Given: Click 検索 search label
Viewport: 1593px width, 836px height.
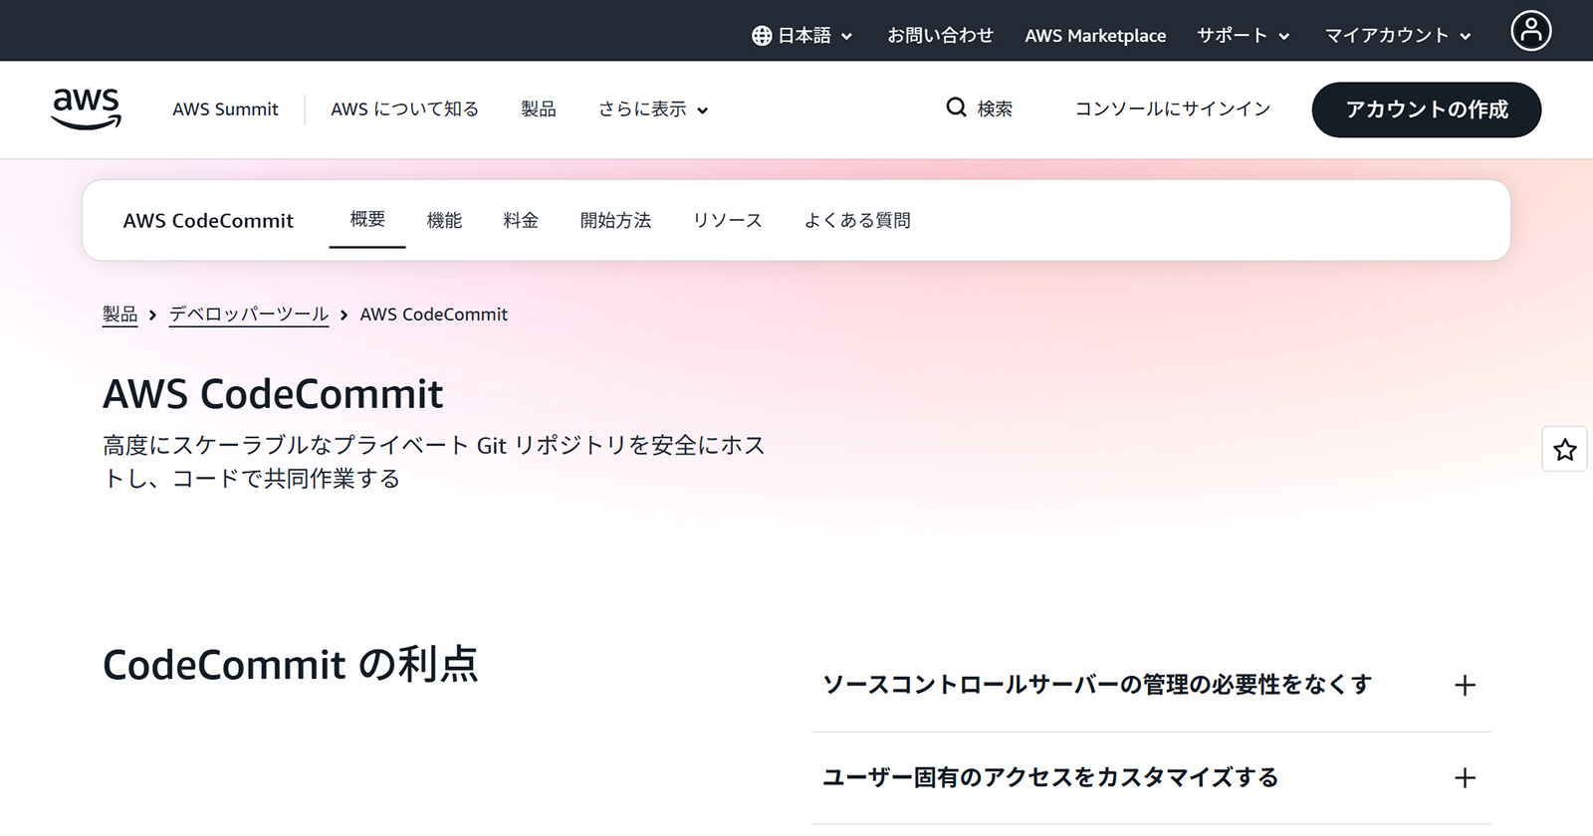Looking at the screenshot, I should coord(995,108).
